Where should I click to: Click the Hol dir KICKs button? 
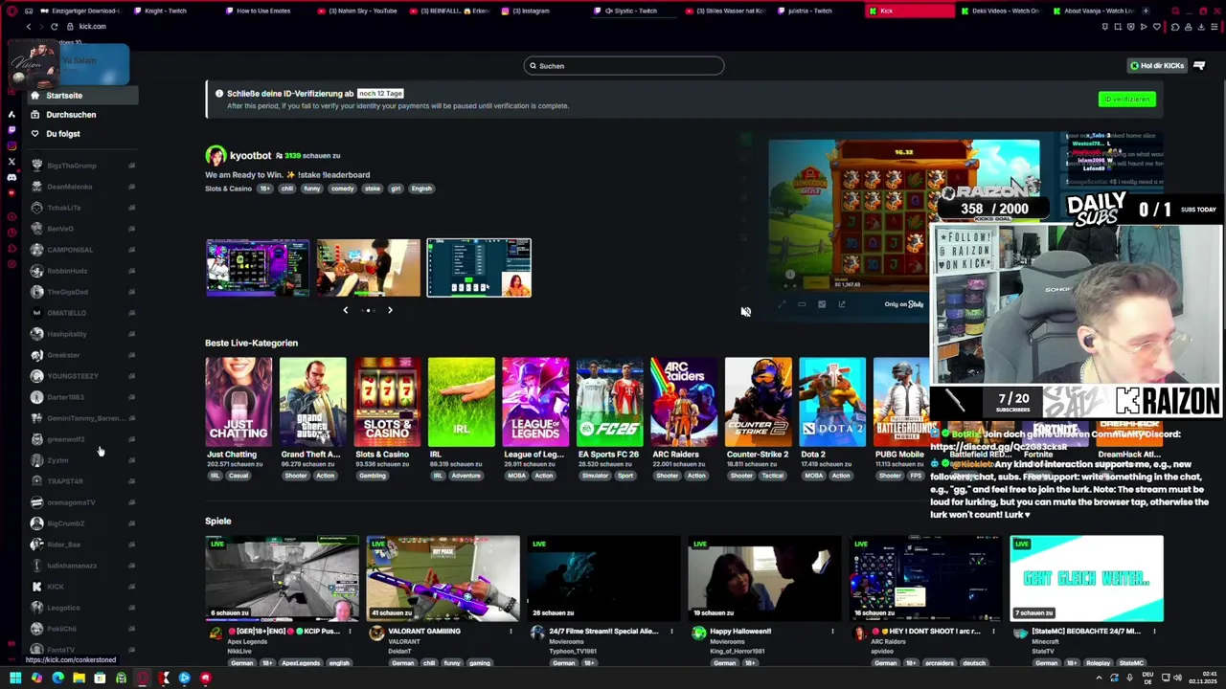1157,66
